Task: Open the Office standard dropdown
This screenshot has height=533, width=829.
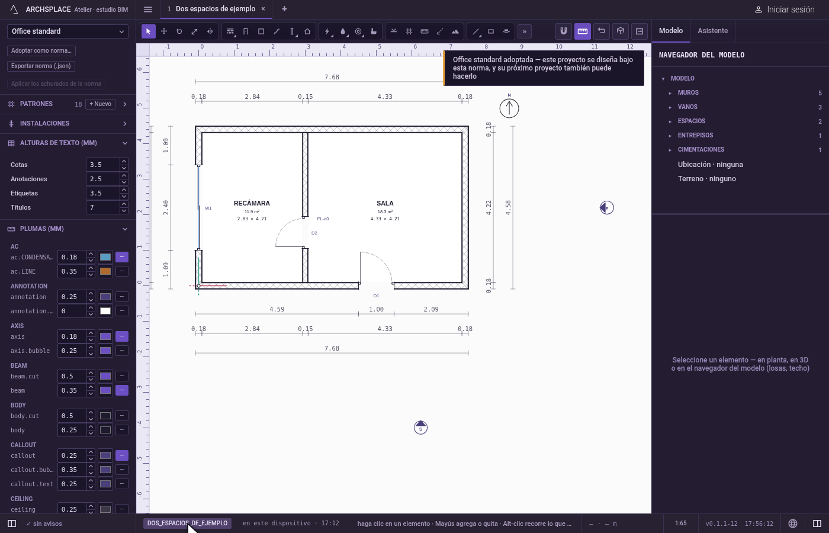Action: pyautogui.click(x=68, y=31)
